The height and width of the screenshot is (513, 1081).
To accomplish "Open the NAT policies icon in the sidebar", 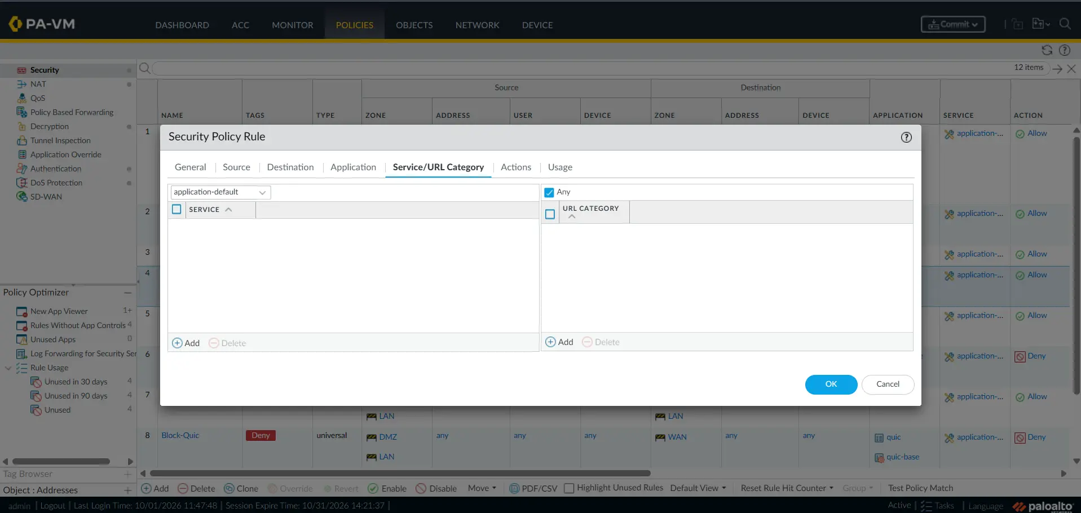I will coord(22,84).
